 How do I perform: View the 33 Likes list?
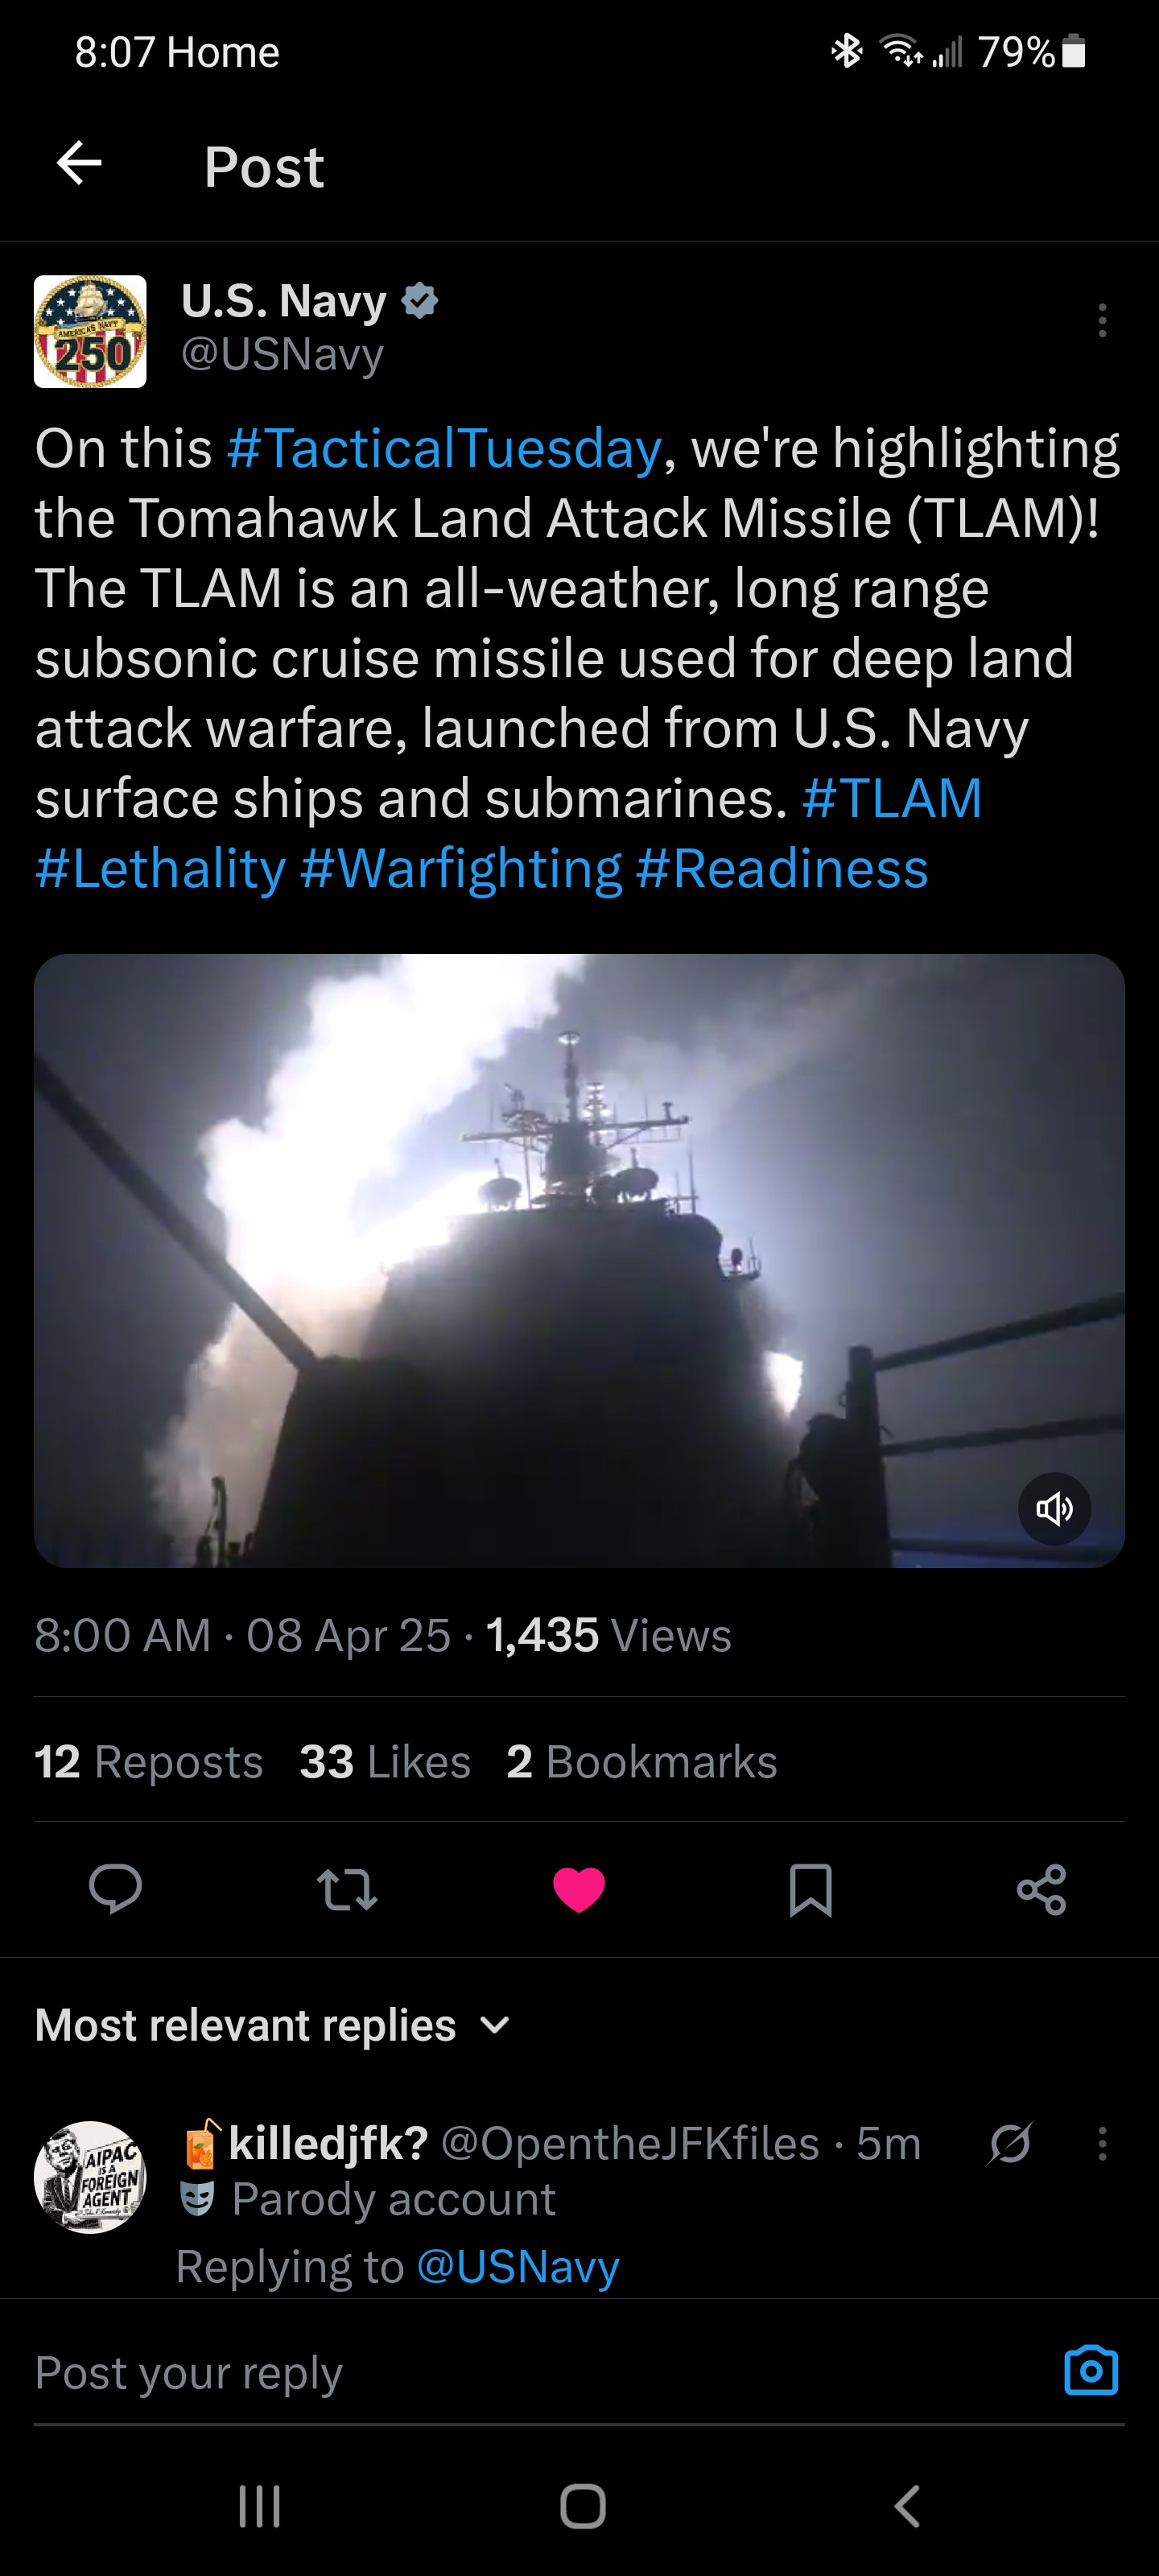click(385, 1761)
